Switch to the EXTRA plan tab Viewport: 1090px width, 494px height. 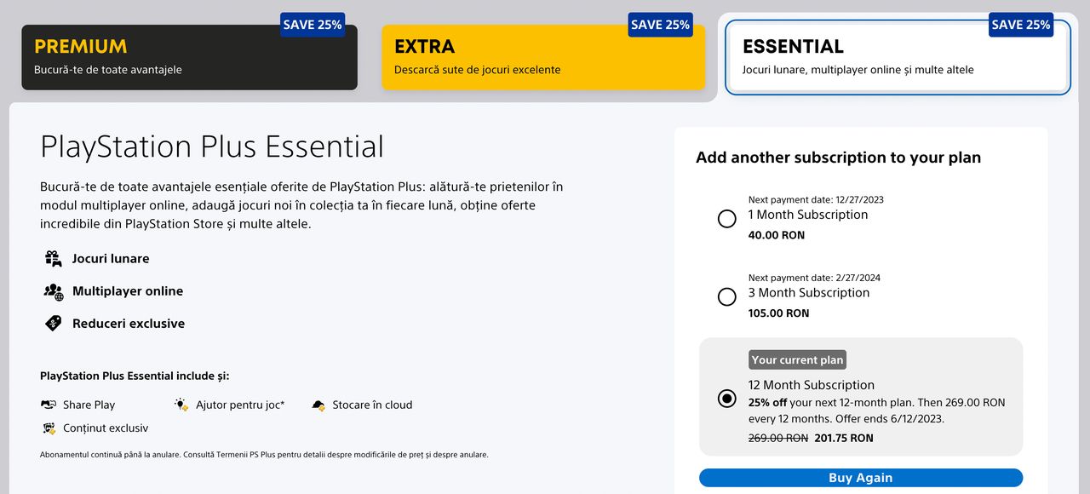[x=543, y=57]
